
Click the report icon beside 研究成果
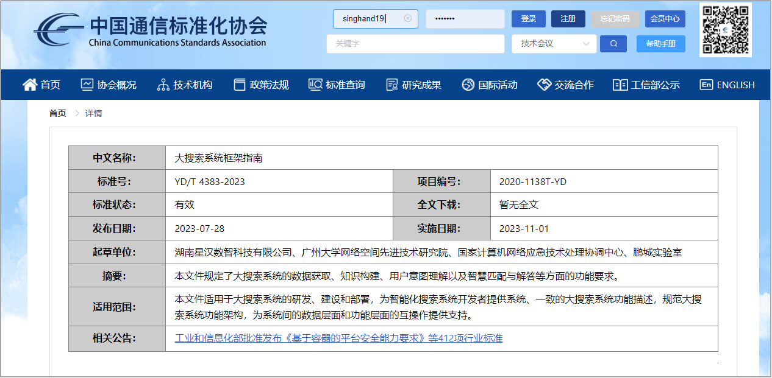(392, 85)
